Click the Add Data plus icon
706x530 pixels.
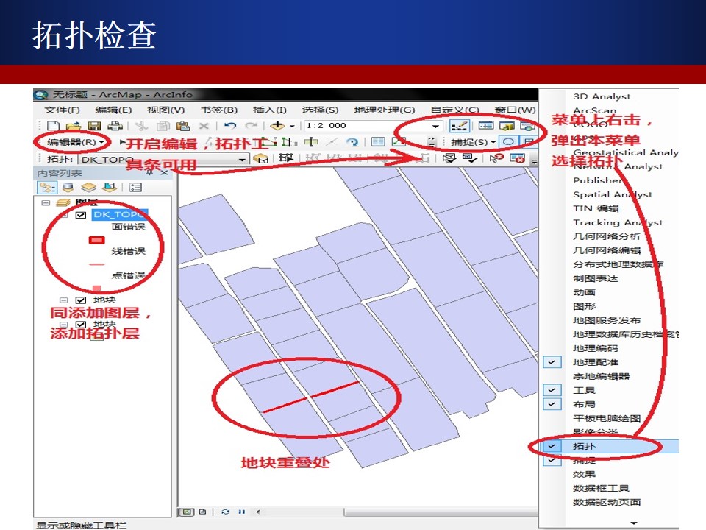point(277,126)
